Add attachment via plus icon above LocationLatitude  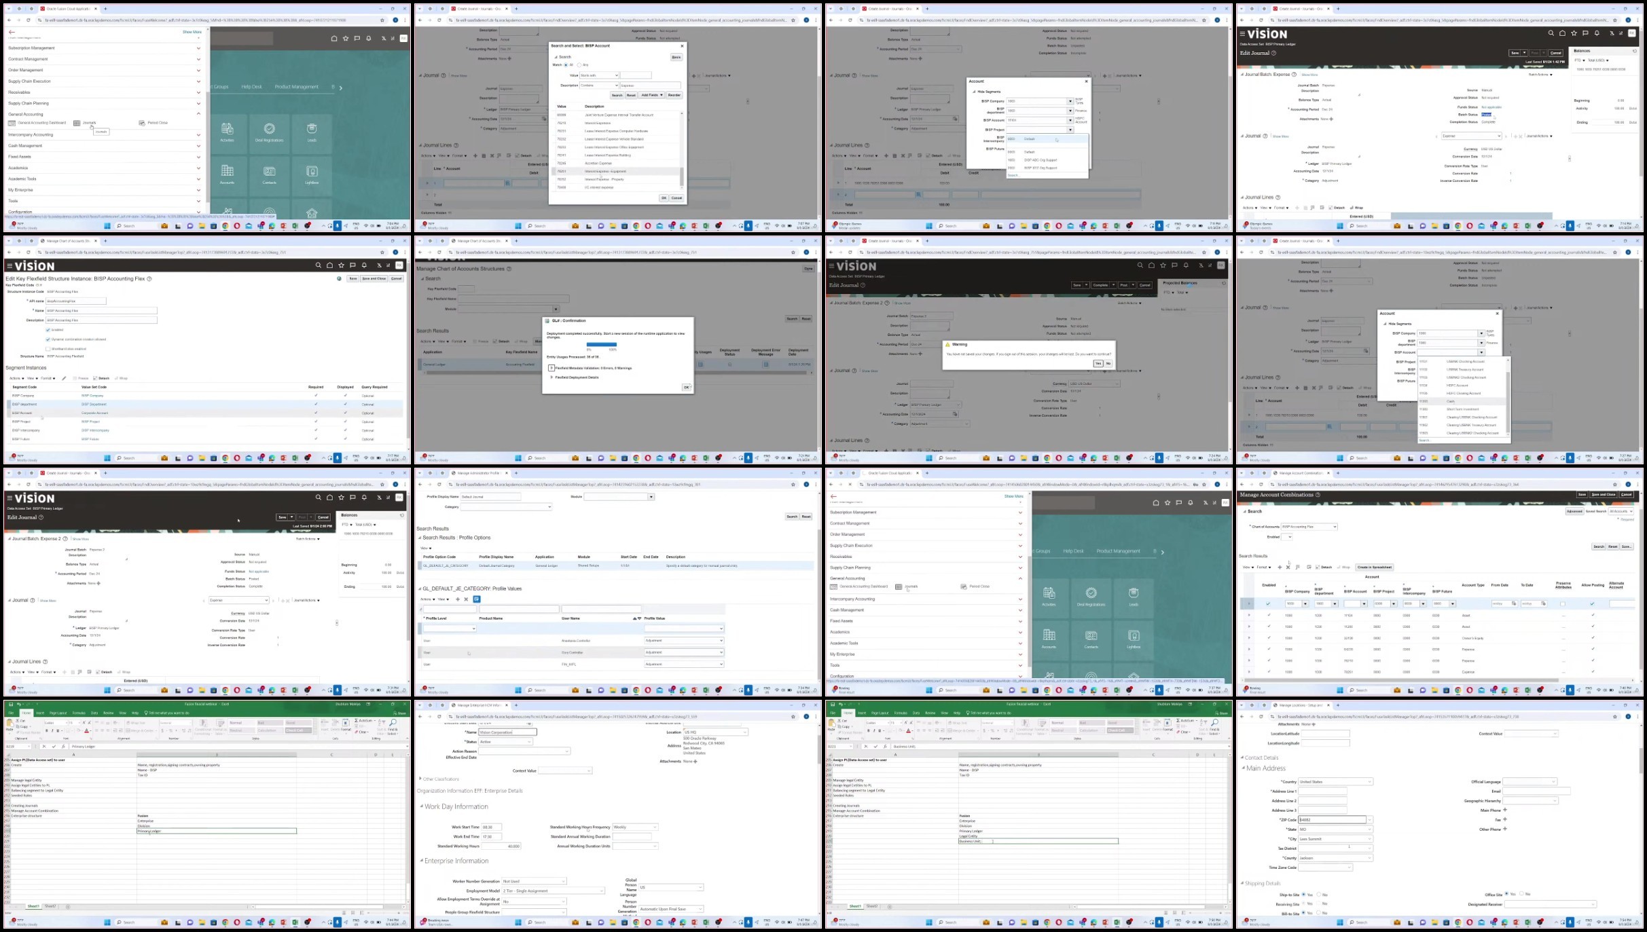click(1314, 724)
